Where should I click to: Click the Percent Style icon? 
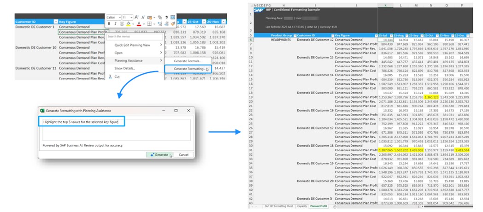point(159,17)
